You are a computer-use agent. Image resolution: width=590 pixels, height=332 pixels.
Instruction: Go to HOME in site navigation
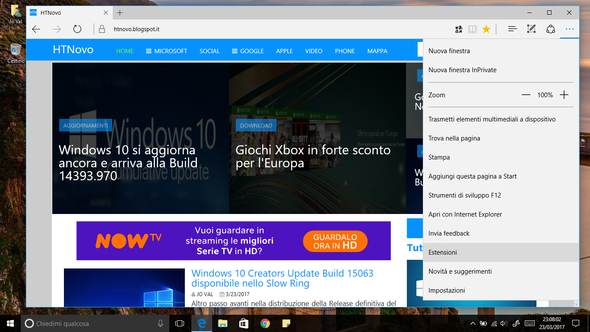pyautogui.click(x=125, y=51)
